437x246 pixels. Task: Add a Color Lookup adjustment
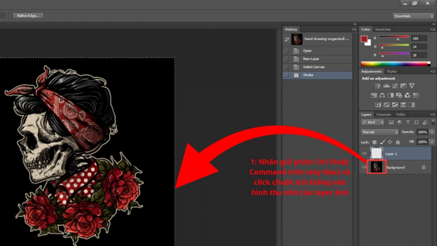(x=416, y=95)
